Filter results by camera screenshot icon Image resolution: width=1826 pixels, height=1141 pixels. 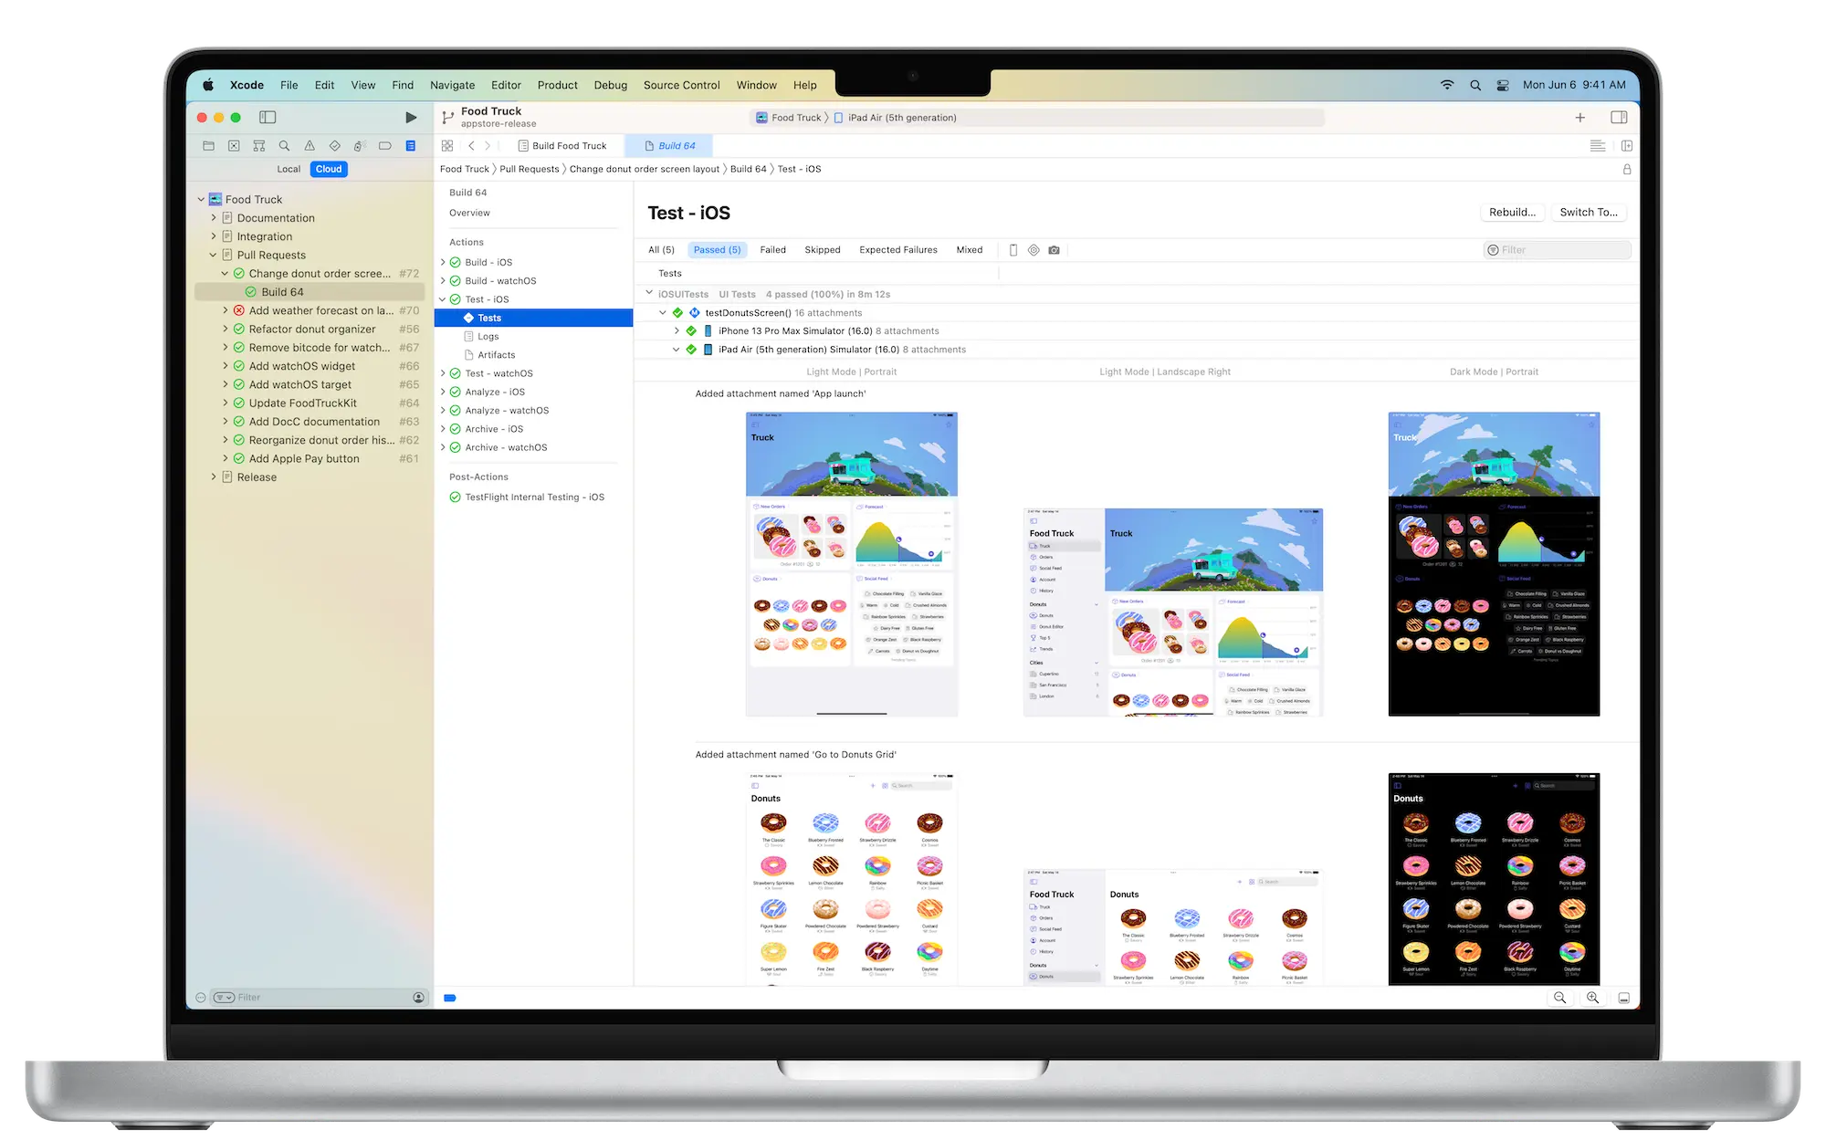[x=1055, y=250]
